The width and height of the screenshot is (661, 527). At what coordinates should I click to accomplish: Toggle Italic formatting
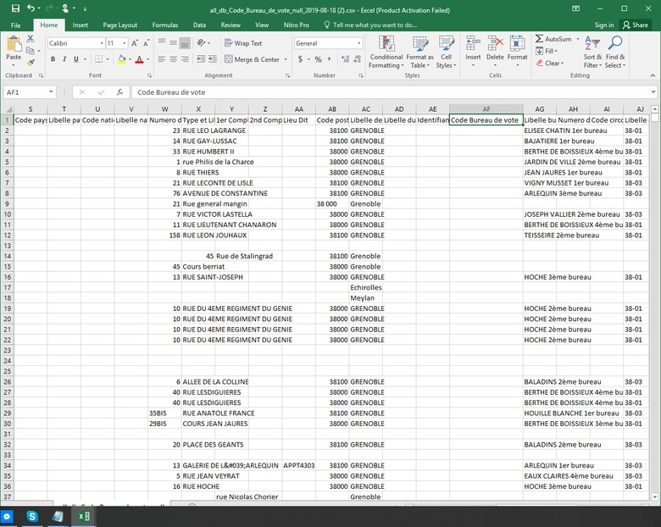click(x=64, y=59)
